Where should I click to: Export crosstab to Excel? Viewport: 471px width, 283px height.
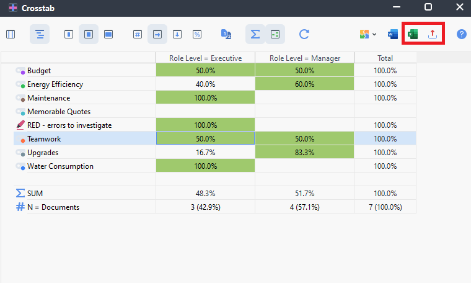[413, 34]
